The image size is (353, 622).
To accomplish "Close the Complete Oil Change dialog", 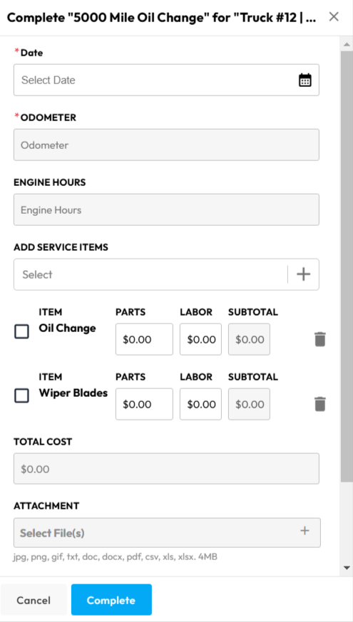I will coord(334,16).
